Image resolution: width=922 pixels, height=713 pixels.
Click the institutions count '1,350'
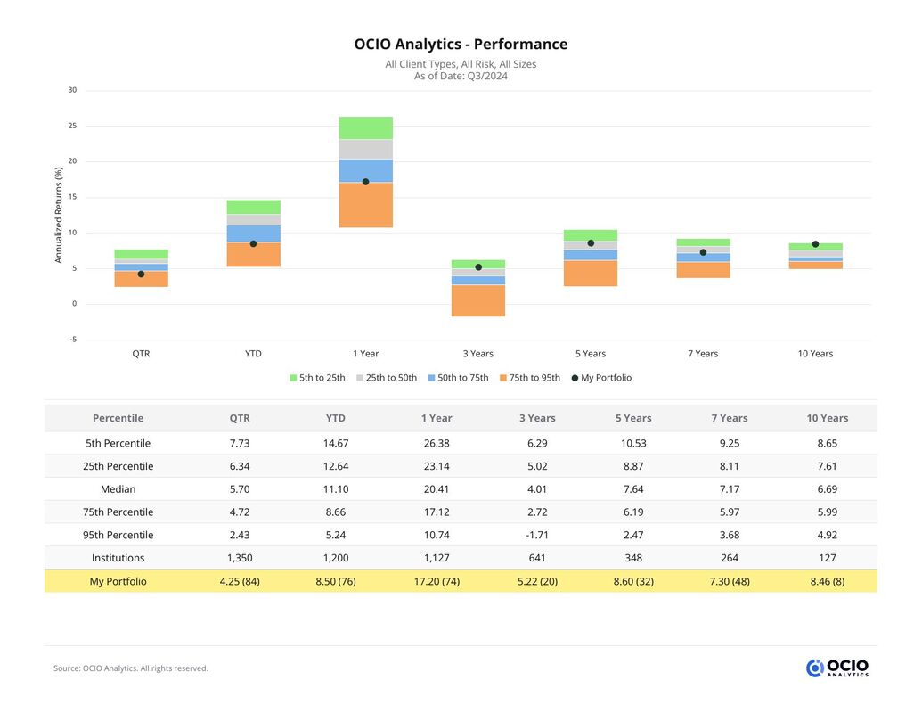[240, 558]
